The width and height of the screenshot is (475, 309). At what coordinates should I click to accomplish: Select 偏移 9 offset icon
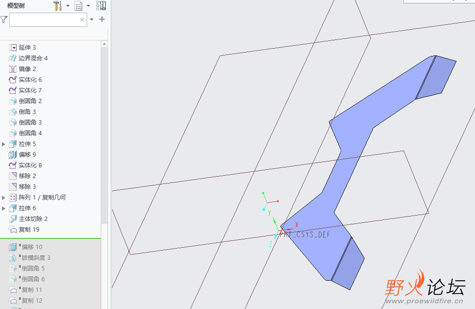coord(13,155)
